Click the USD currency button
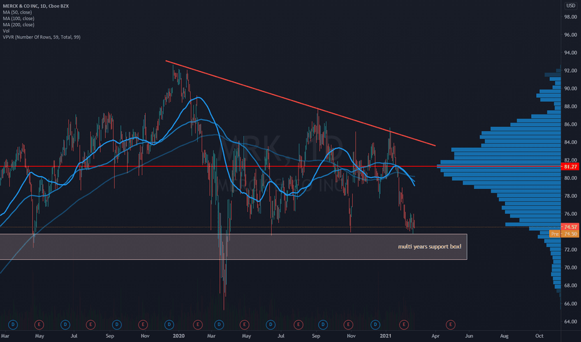 point(570,6)
